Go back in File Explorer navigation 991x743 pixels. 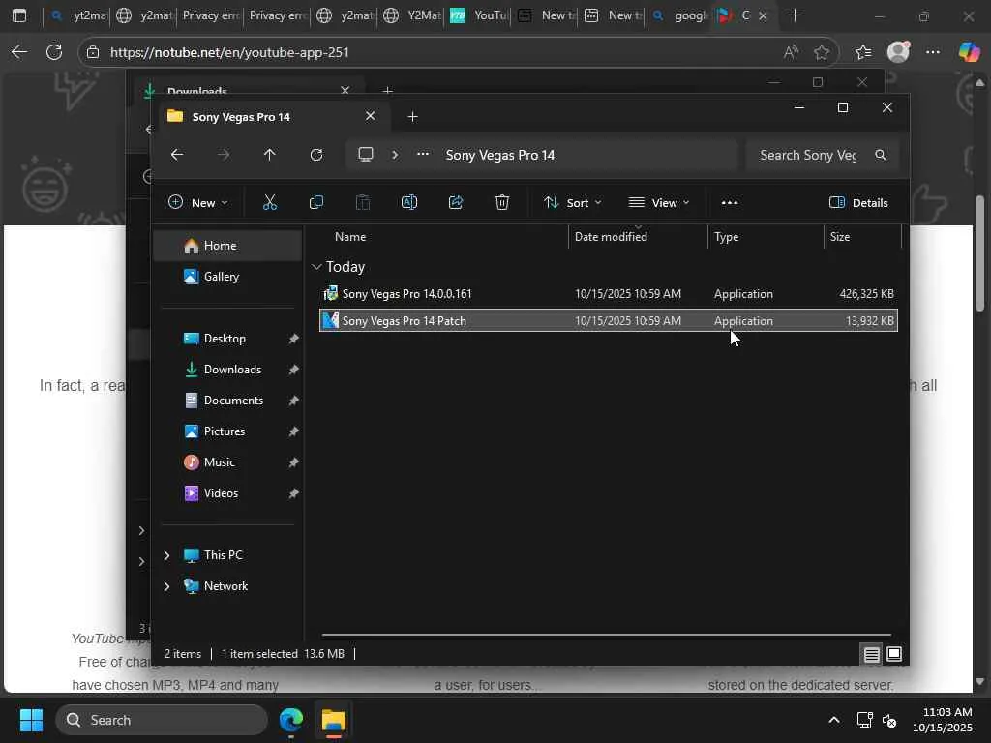(177, 155)
